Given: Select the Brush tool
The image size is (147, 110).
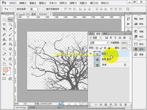Looking at the screenshot, I should pos(10,35).
